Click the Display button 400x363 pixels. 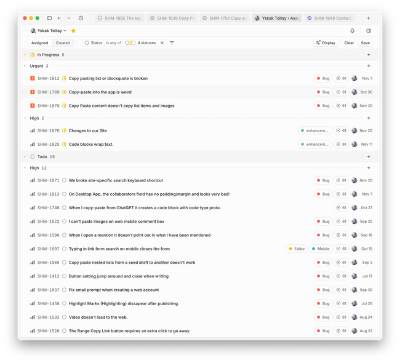click(x=326, y=43)
